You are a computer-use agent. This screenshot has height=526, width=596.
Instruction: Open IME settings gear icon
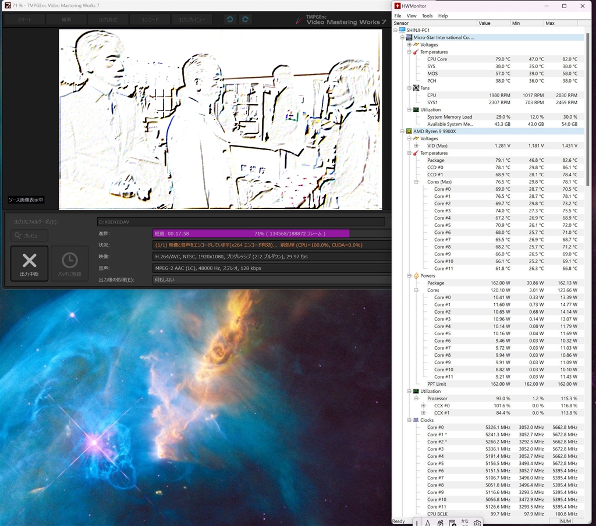(x=477, y=523)
